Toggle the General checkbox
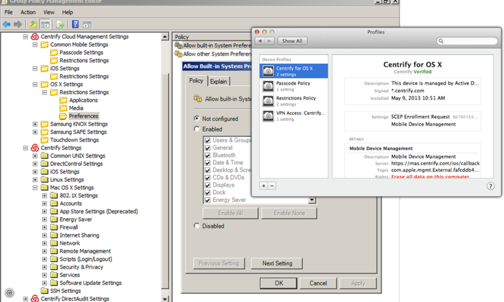This screenshot has height=302, width=504. point(207,148)
